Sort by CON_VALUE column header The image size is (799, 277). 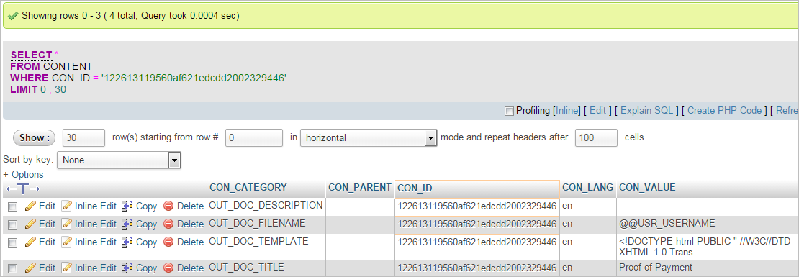(x=647, y=187)
